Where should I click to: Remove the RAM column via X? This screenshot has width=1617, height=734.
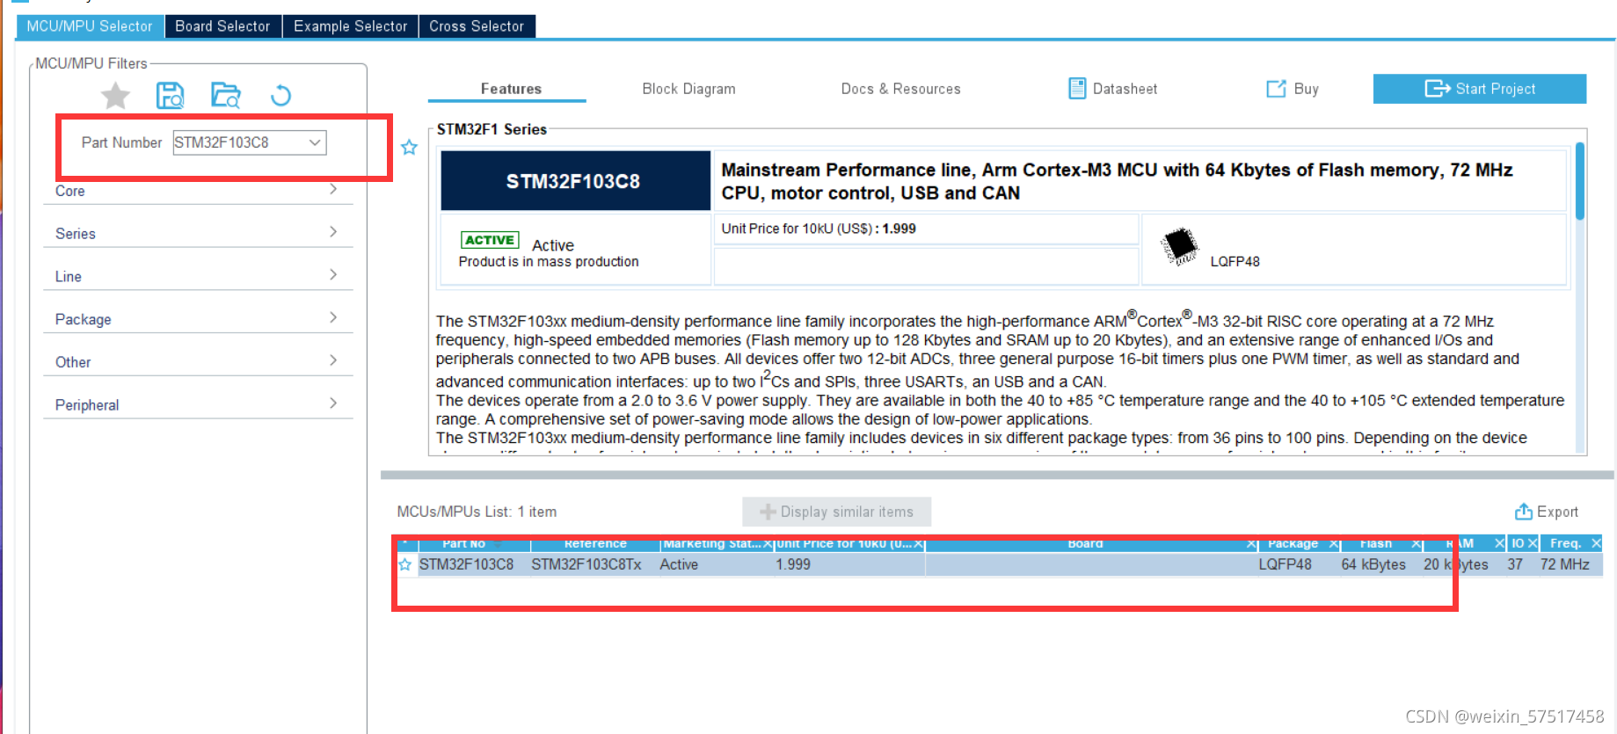coord(1499,544)
